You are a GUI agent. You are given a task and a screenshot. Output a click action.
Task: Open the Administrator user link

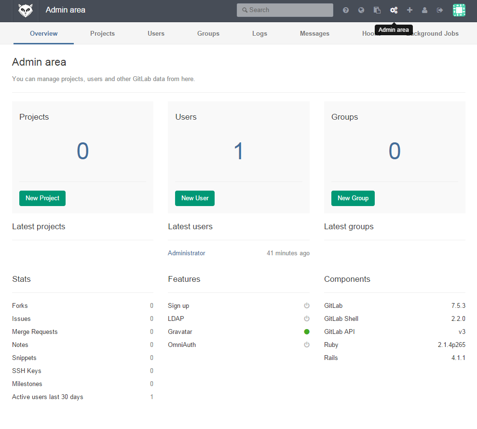pos(187,253)
